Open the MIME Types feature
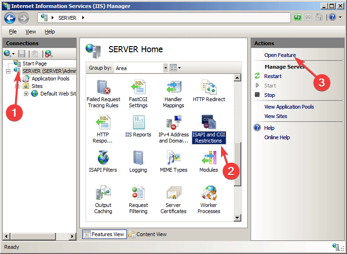The height and width of the screenshot is (254, 347). click(173, 161)
